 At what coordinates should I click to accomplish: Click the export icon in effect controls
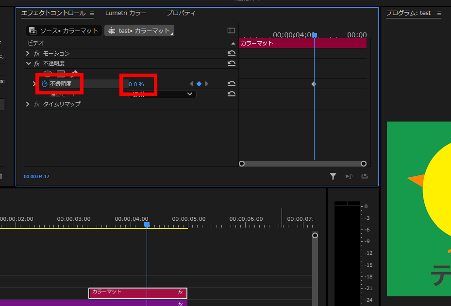coord(365,176)
